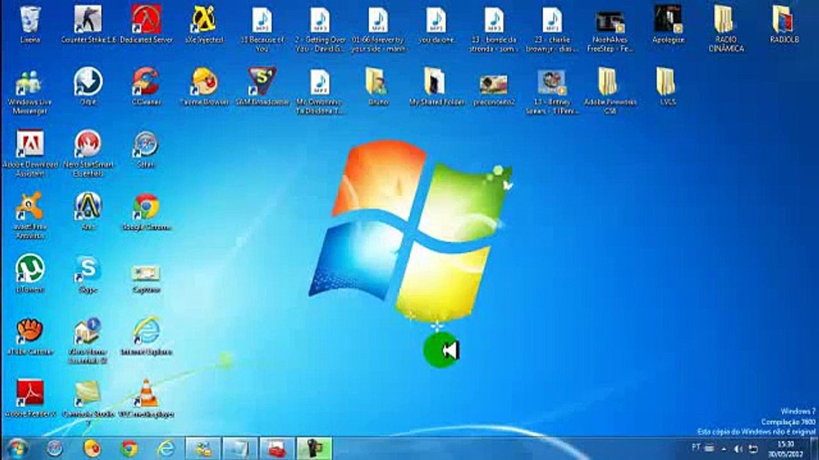Select the LVLS folder
This screenshot has height=460, width=819.
667,87
